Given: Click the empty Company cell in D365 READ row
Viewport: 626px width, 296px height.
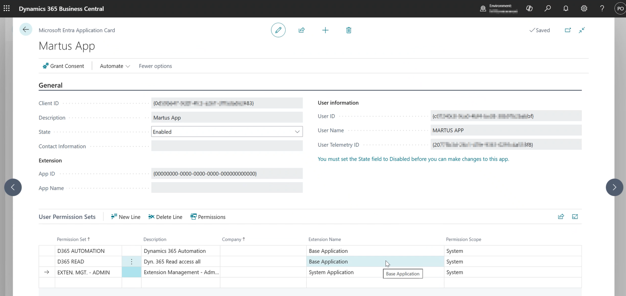Looking at the screenshot, I should 263,262.
